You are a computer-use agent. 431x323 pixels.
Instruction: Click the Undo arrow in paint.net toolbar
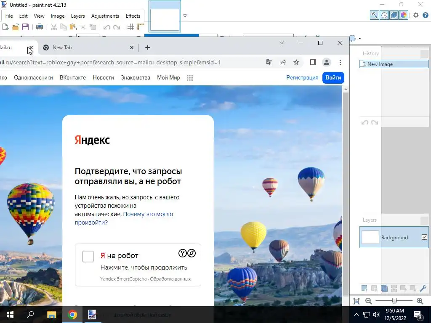pos(106,27)
